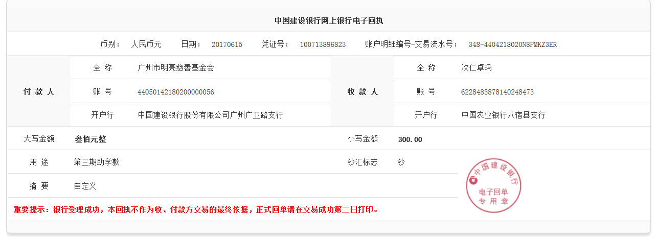Select summary value 自定义
The image size is (656, 237).
[85, 186]
